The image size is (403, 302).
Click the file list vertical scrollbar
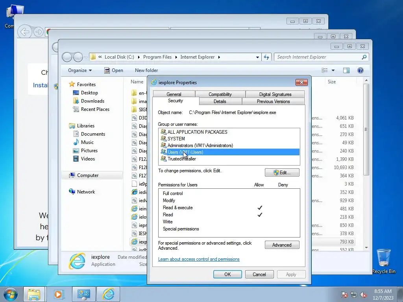pyautogui.click(x=366, y=130)
